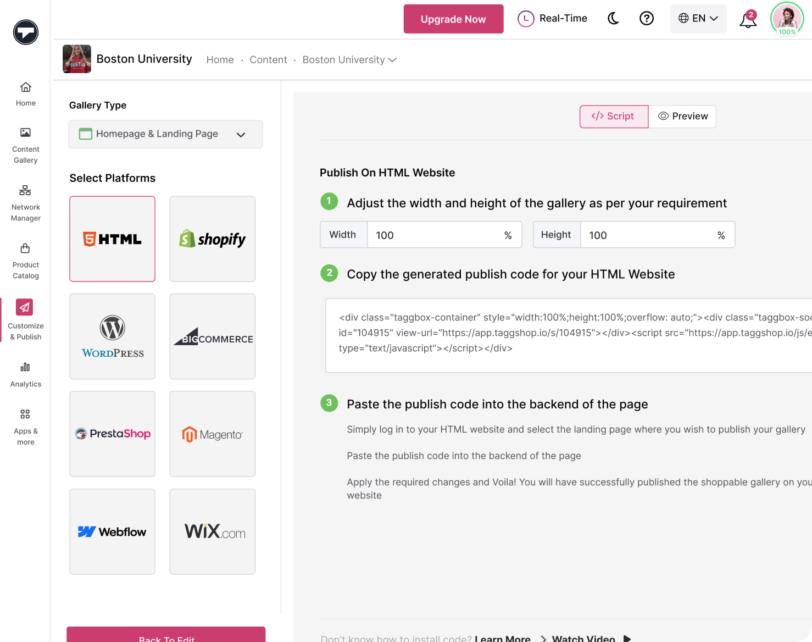
Task: Select the HTML platform card
Action: pos(113,239)
